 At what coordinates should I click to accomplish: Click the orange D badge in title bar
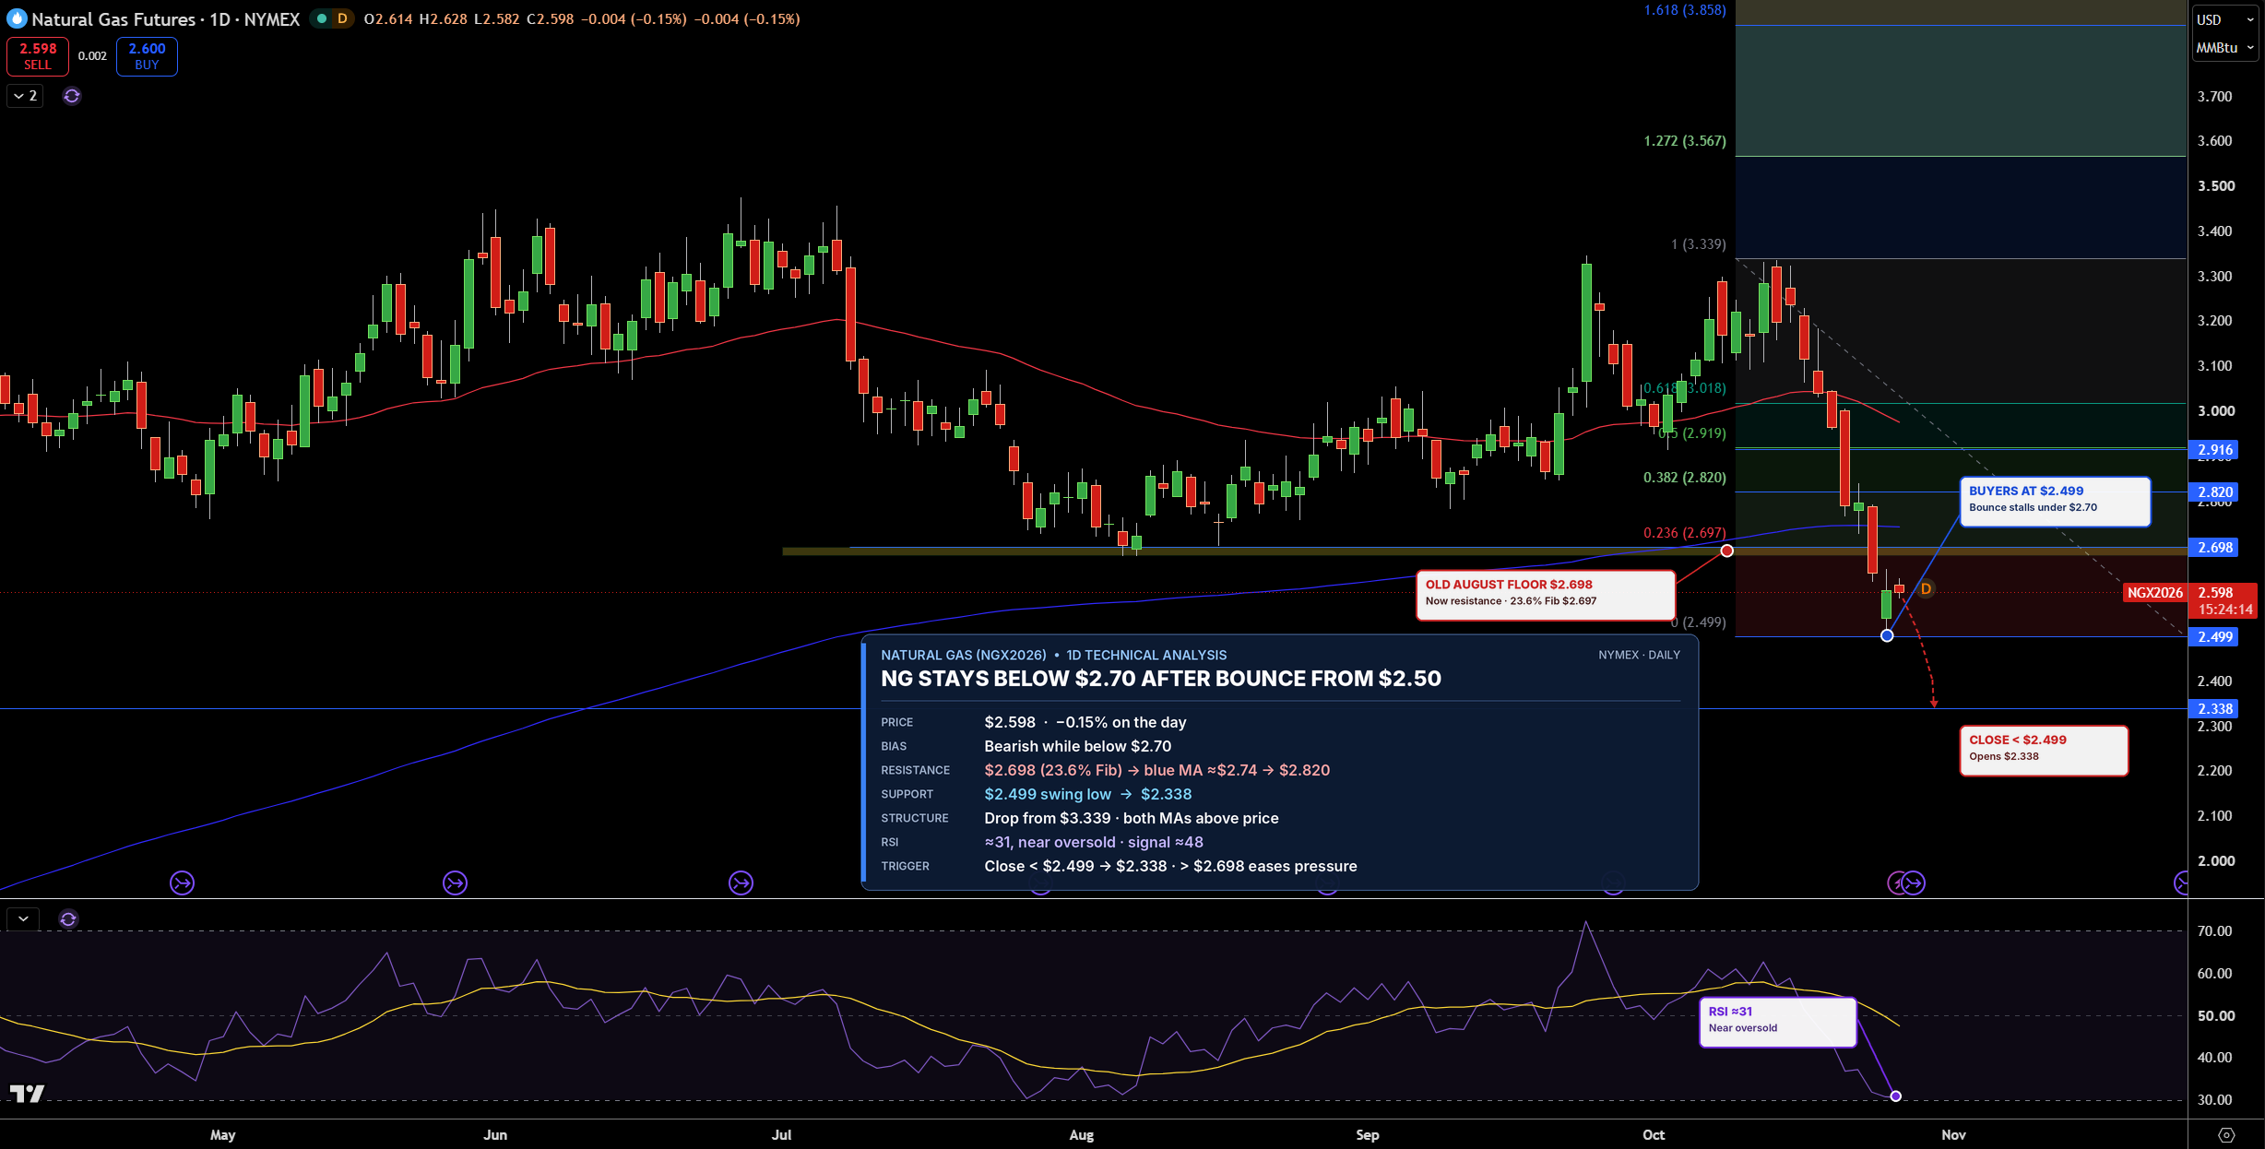[x=342, y=18]
